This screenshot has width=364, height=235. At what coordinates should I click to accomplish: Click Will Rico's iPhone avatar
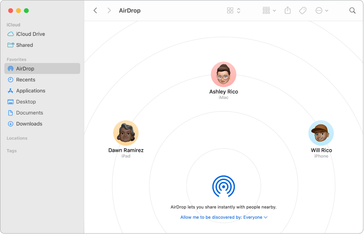pos(321,133)
